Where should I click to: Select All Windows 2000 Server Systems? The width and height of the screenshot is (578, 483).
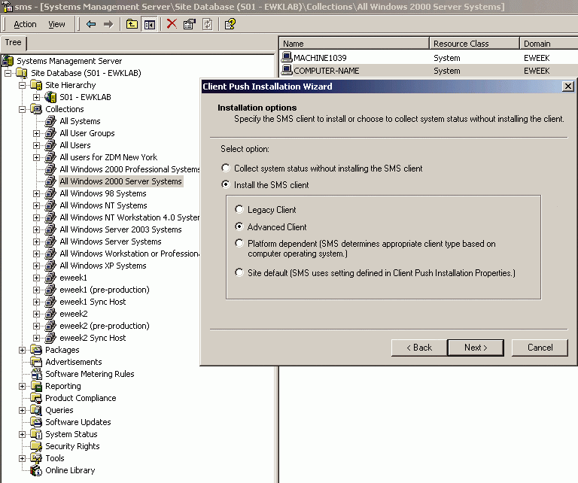(121, 181)
